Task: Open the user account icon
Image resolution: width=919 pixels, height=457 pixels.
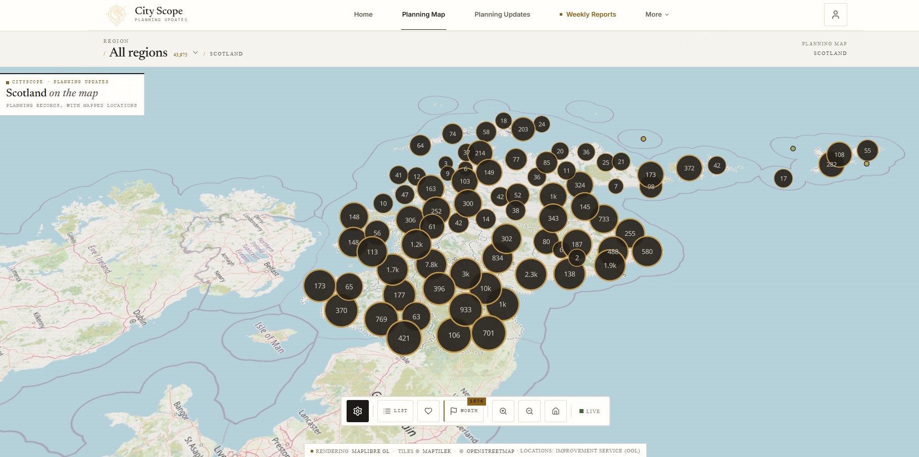Action: (836, 15)
